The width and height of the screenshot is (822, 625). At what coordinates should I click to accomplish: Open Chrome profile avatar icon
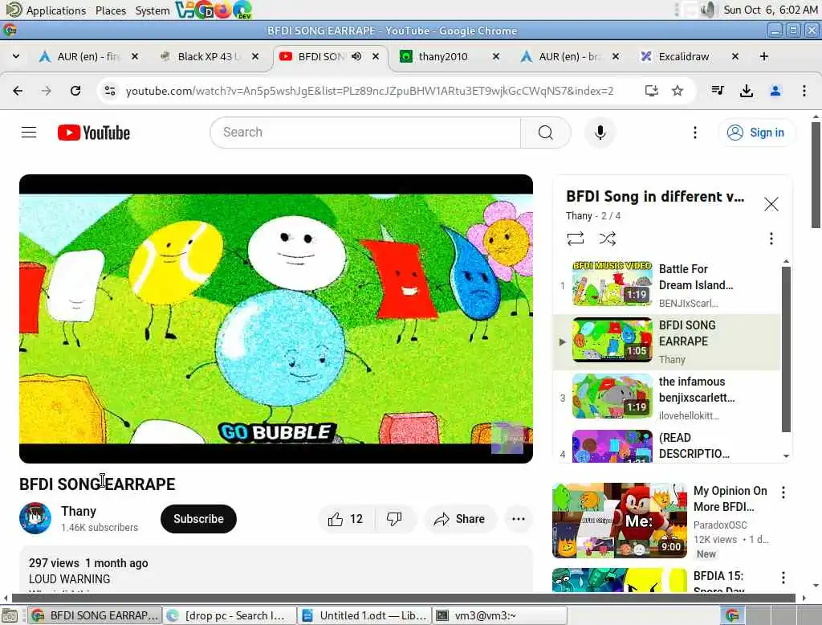775,91
